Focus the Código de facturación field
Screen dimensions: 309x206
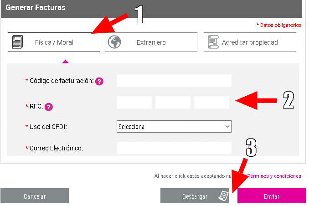tap(174, 80)
